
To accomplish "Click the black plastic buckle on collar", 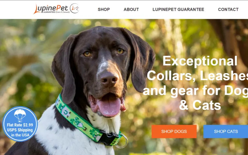I will pos(108,138).
